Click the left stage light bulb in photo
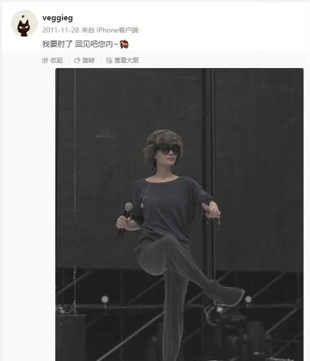The width and height of the screenshot is (310, 361). 105,299
